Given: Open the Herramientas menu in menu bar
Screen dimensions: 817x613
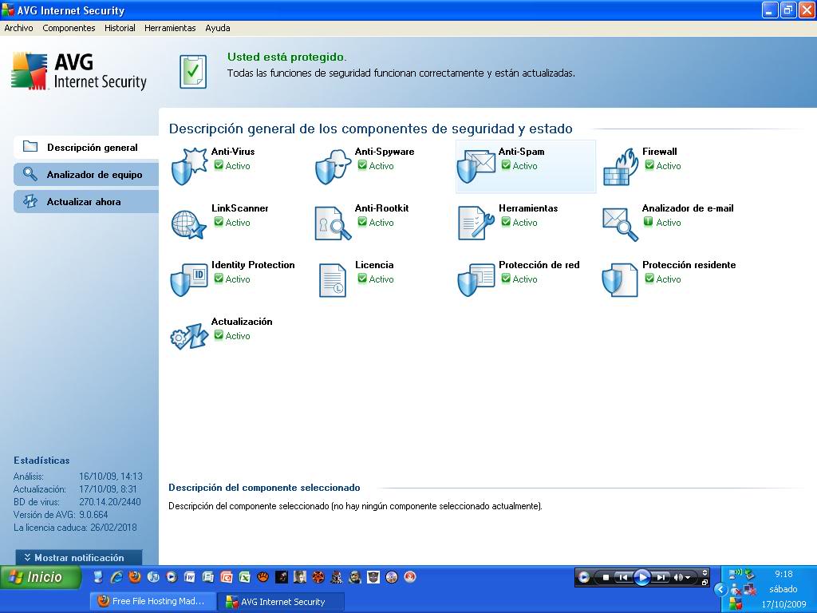Looking at the screenshot, I should click(170, 28).
